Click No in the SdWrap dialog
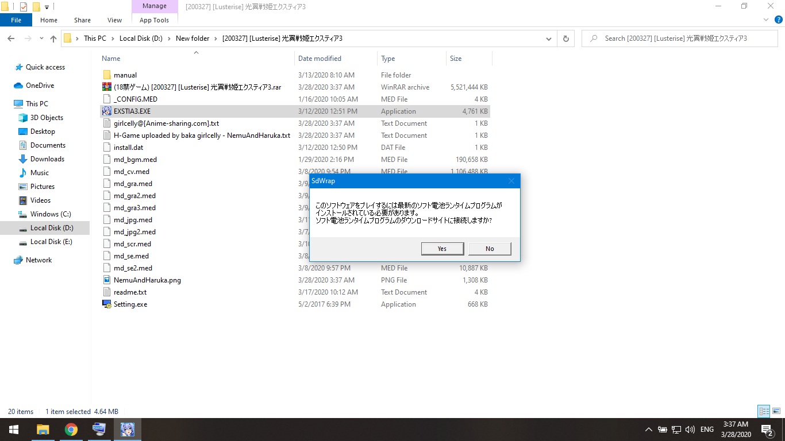785x441 pixels. pyautogui.click(x=490, y=249)
